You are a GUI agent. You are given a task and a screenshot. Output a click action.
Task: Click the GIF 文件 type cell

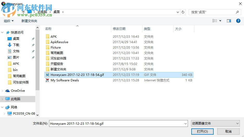point(150,75)
